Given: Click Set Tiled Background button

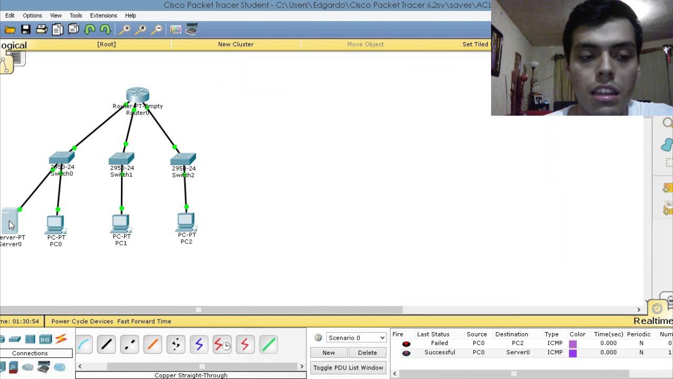Looking at the screenshot, I should pos(475,44).
